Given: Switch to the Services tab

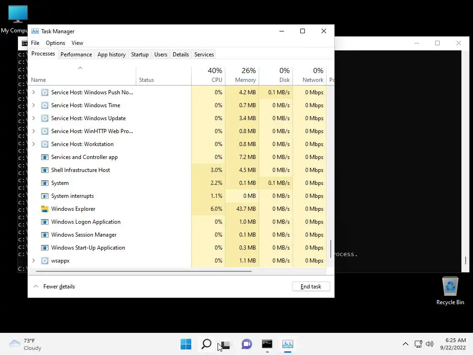Looking at the screenshot, I should point(204,55).
